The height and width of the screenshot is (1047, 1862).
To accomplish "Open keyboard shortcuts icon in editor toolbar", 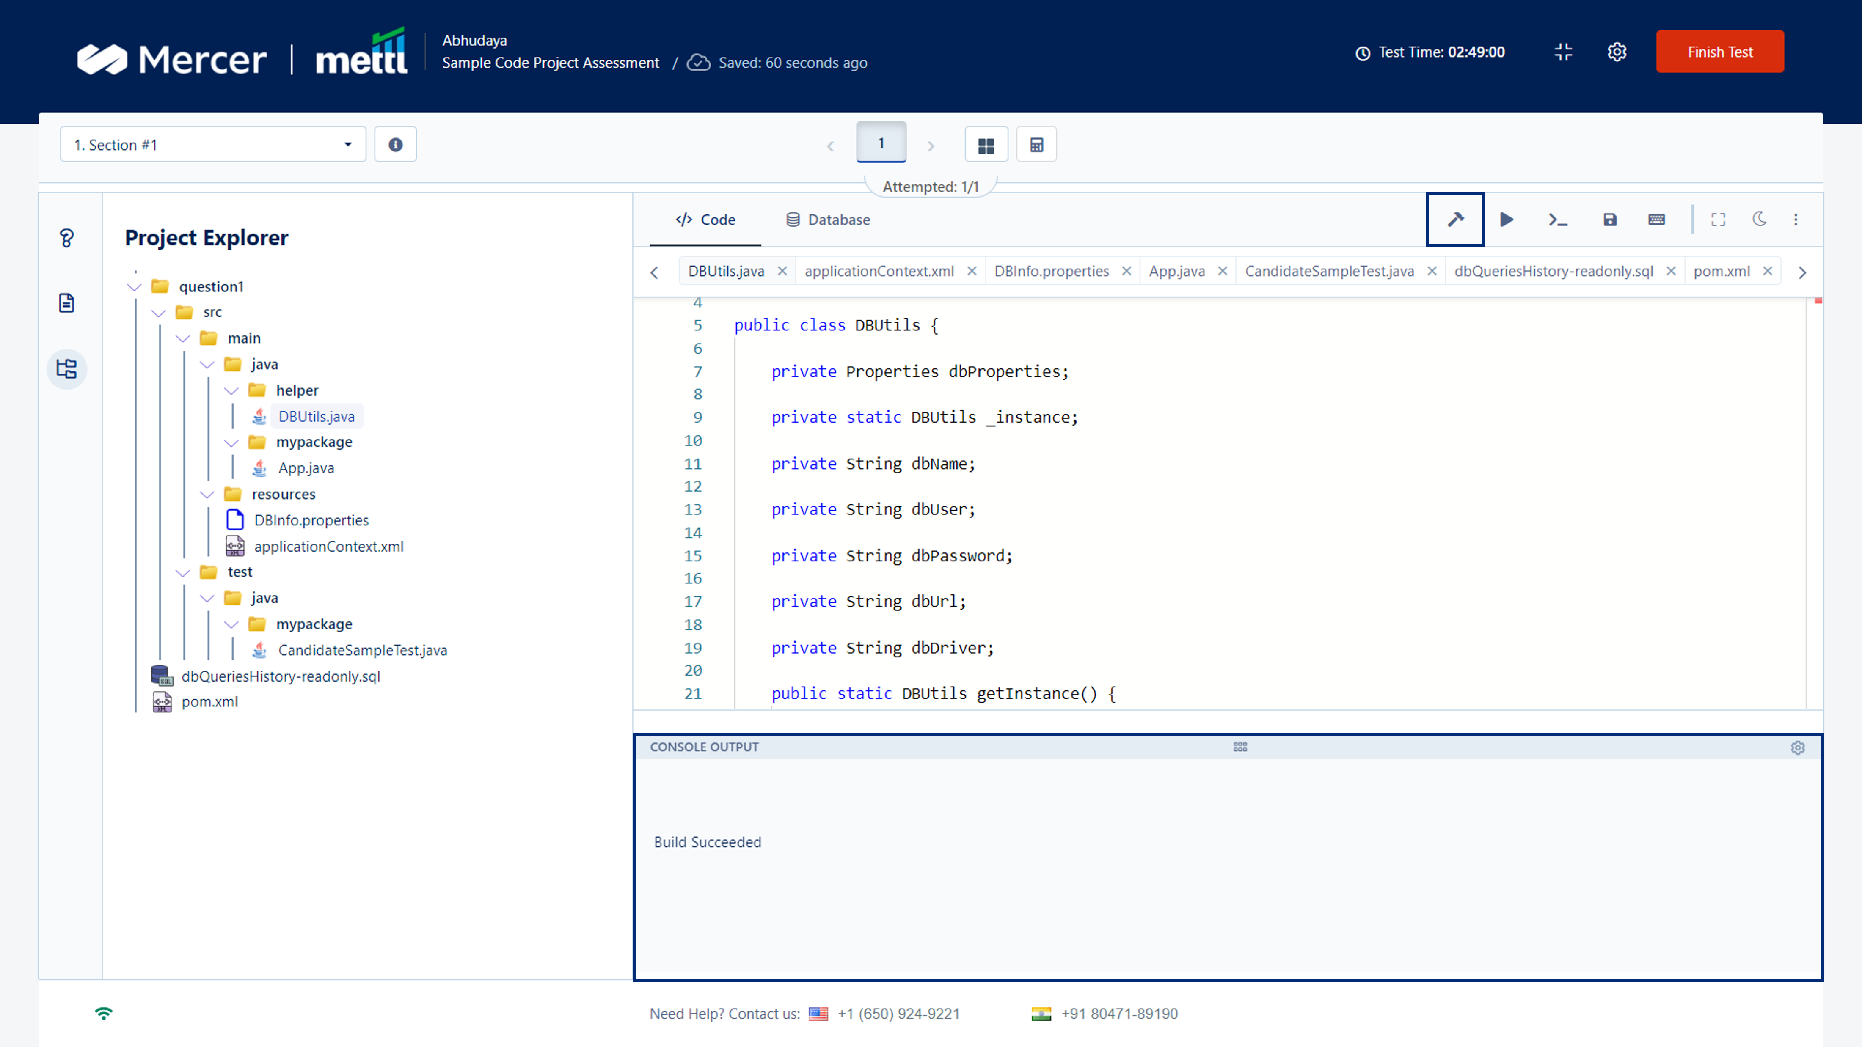I will (1657, 220).
